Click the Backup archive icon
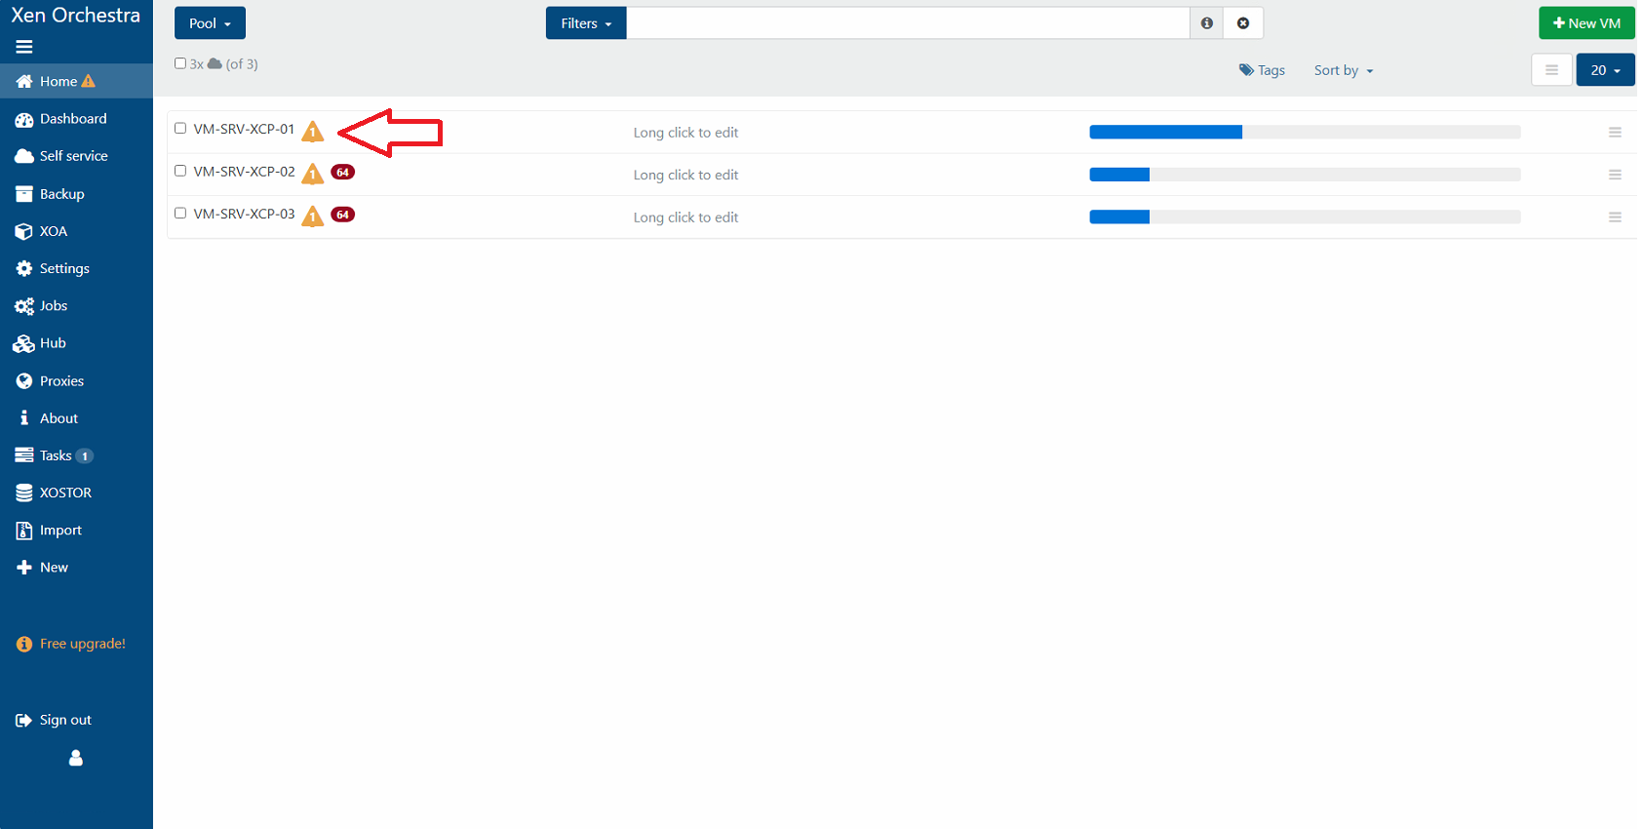This screenshot has width=1642, height=829. pos(24,194)
